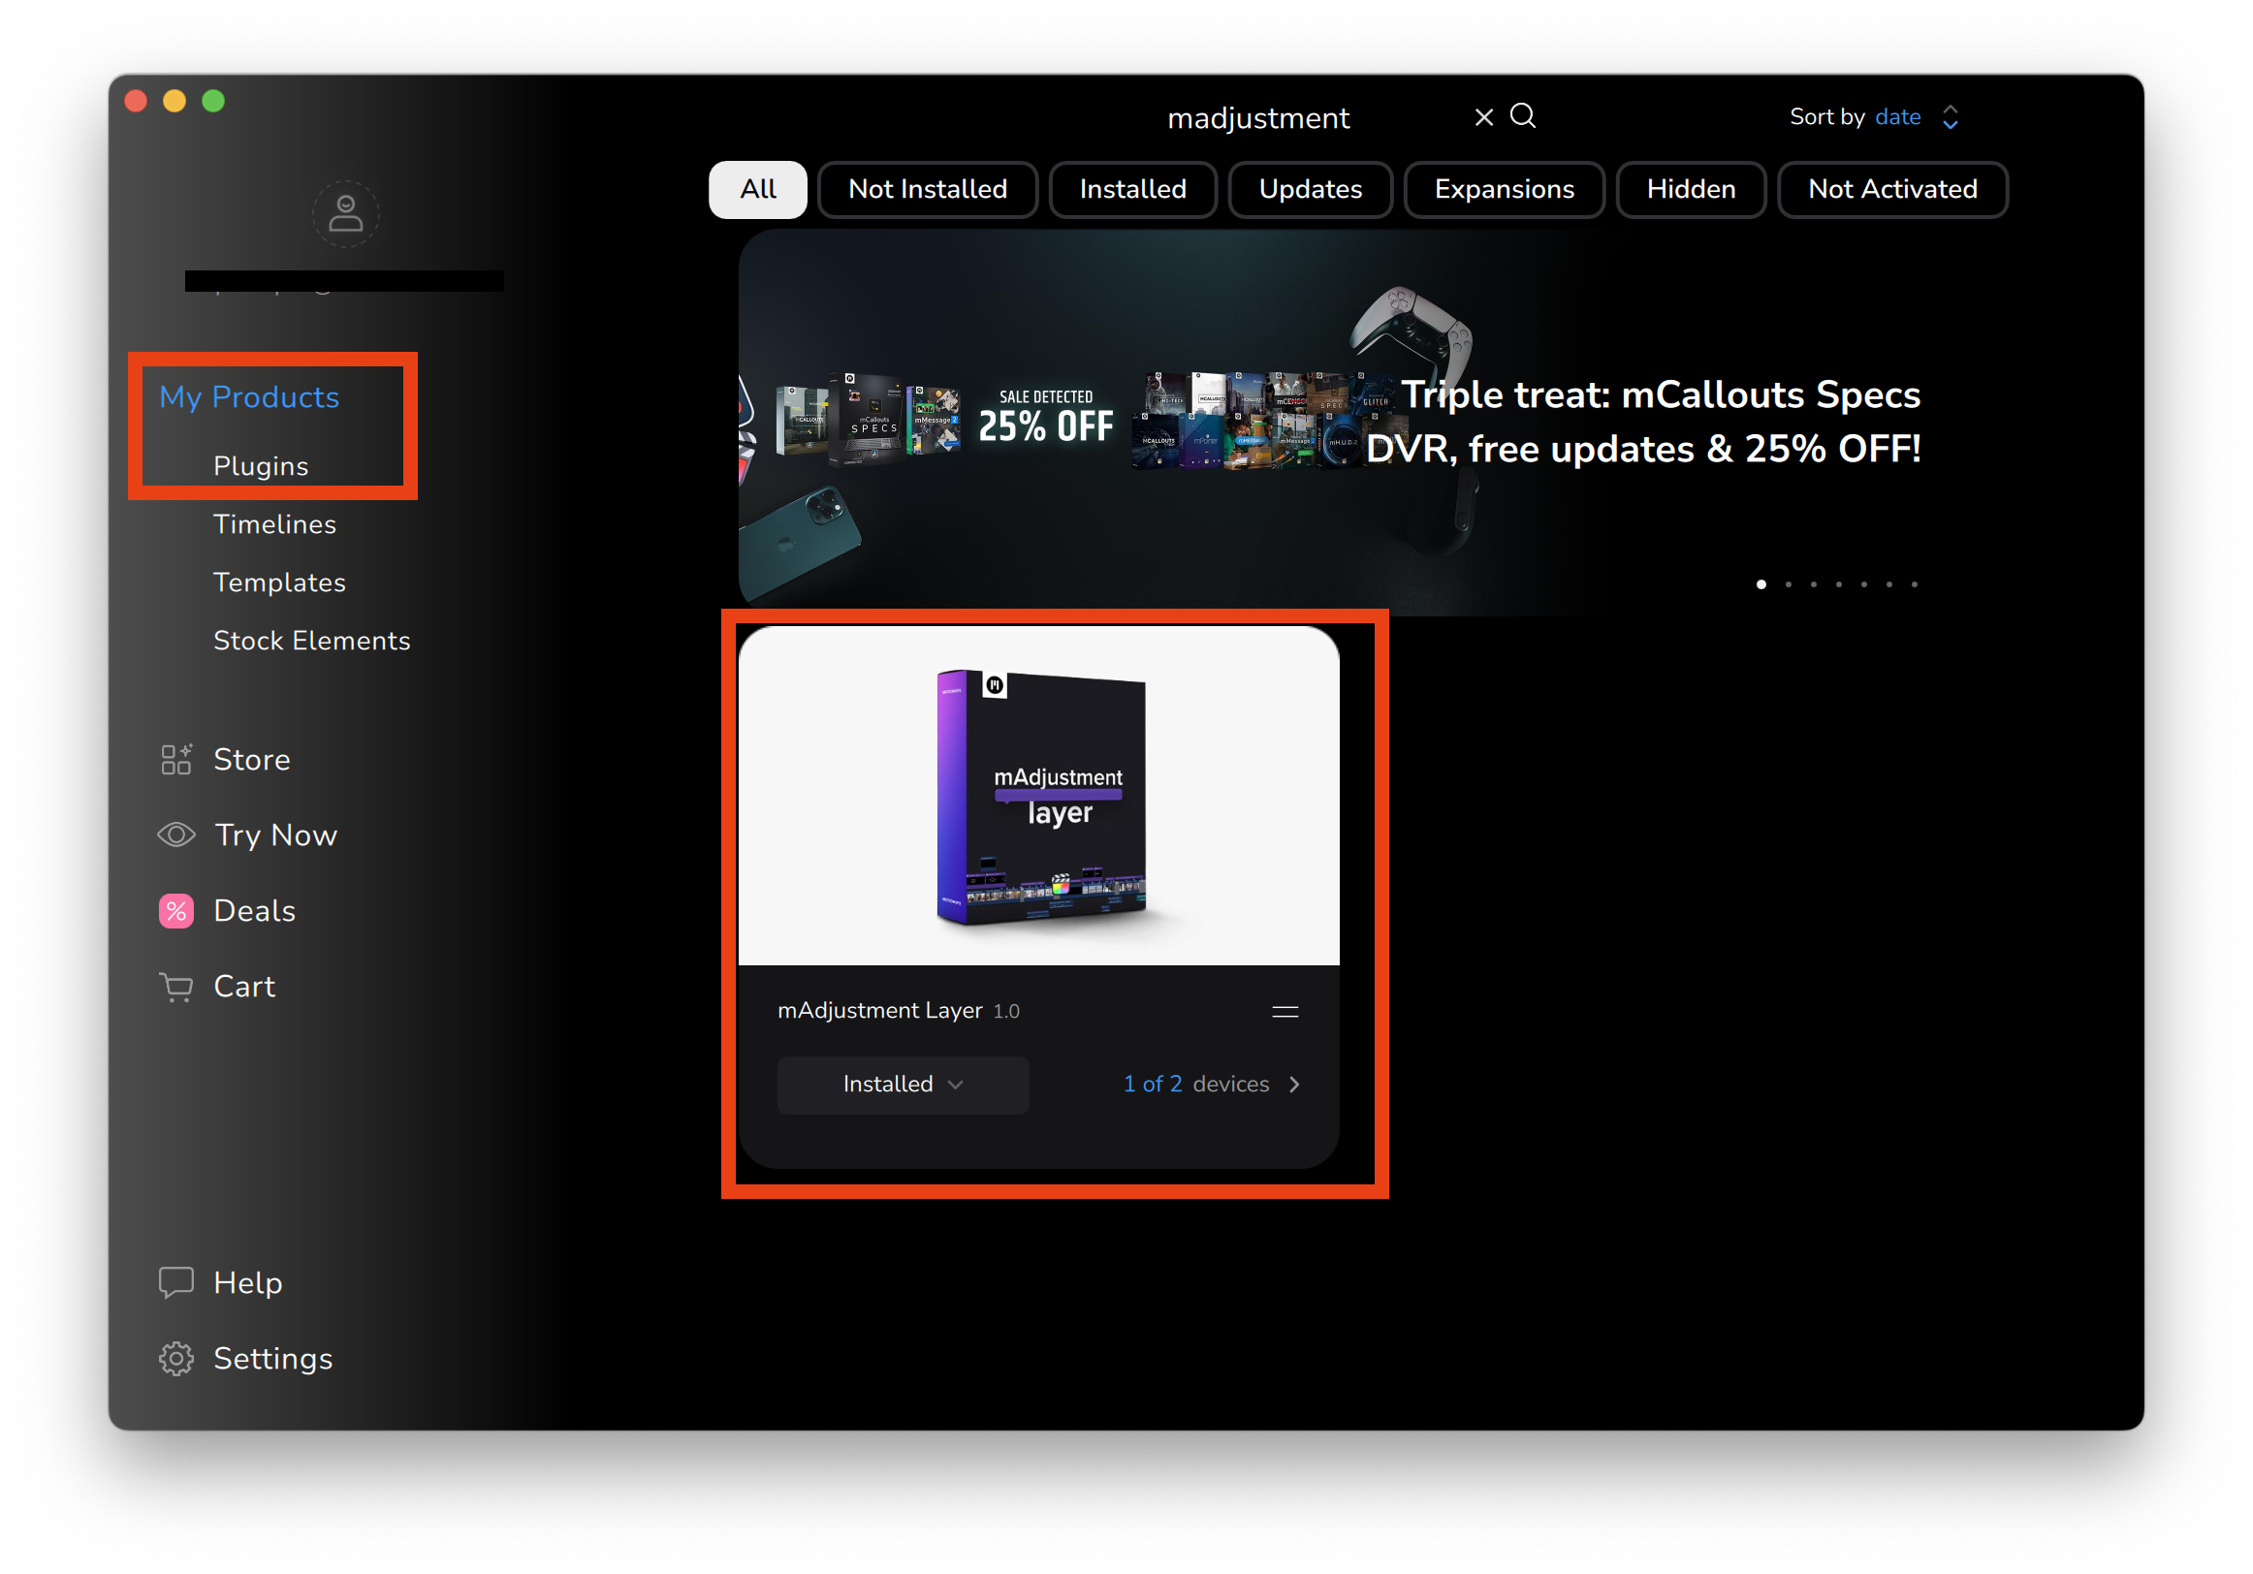Click the Cart shopping icon
Viewport: 2253px width, 1574px height.
click(x=176, y=987)
